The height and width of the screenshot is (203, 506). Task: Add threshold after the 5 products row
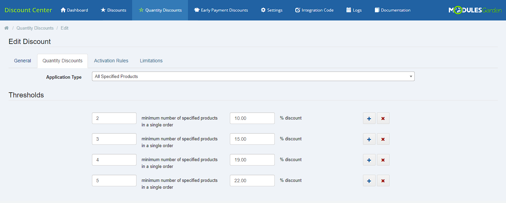tap(369, 181)
